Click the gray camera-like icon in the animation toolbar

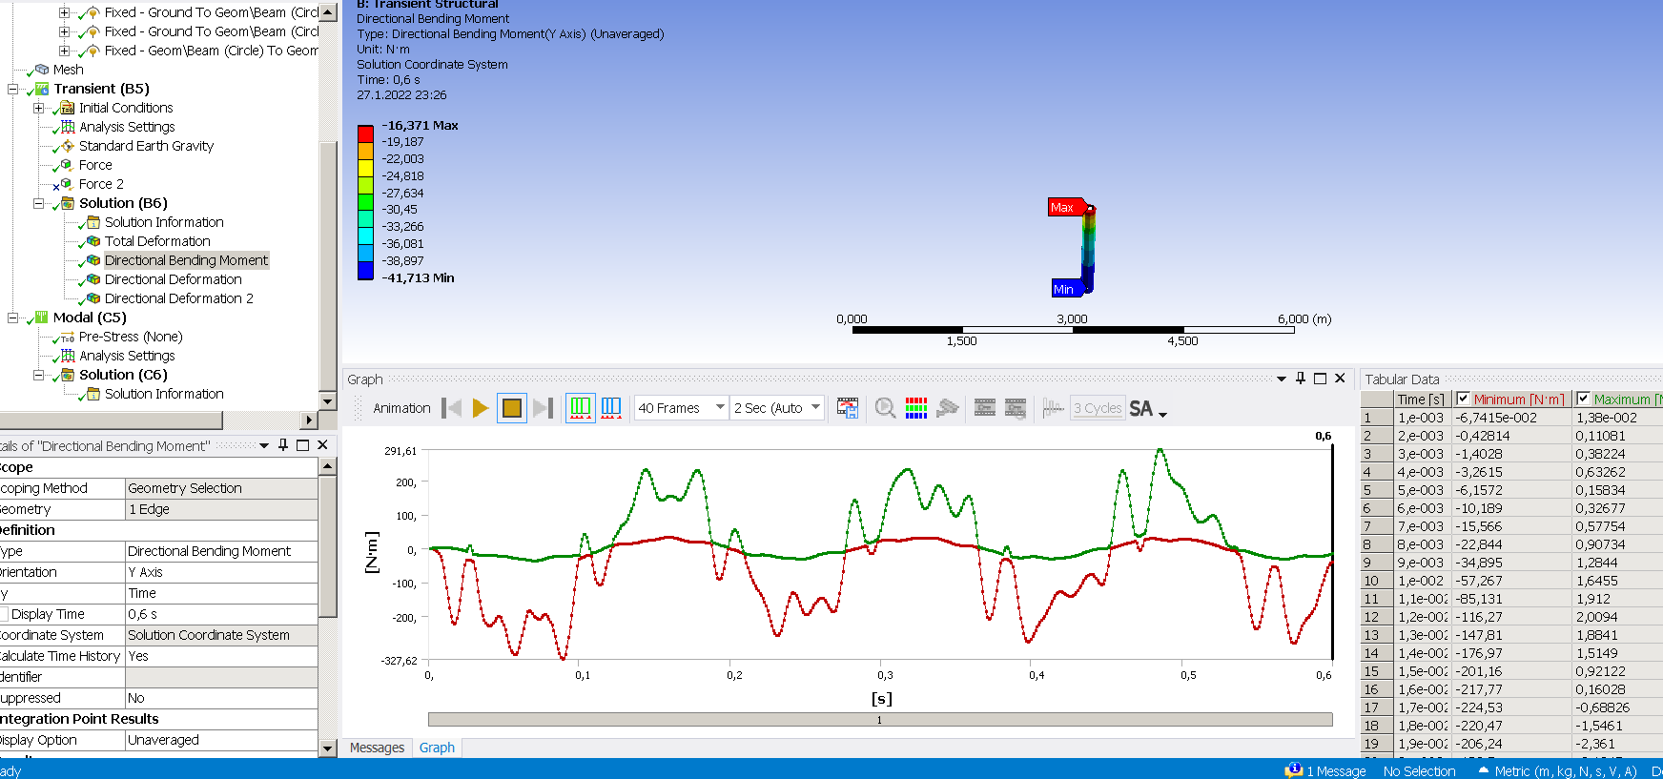tap(947, 408)
